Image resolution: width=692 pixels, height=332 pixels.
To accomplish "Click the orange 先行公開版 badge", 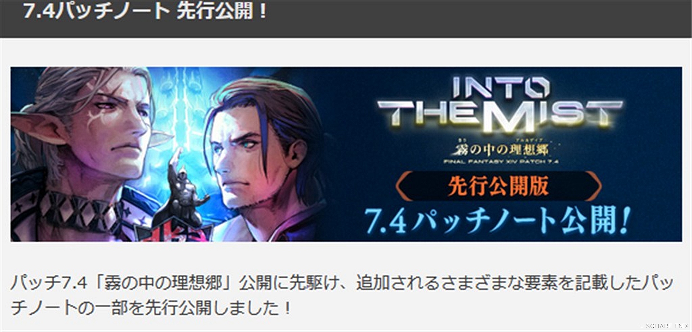I will (498, 187).
